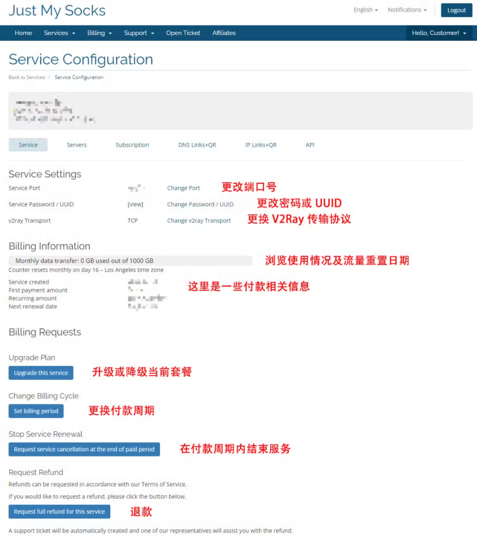
Task: Open the API tab
Action: coord(310,145)
